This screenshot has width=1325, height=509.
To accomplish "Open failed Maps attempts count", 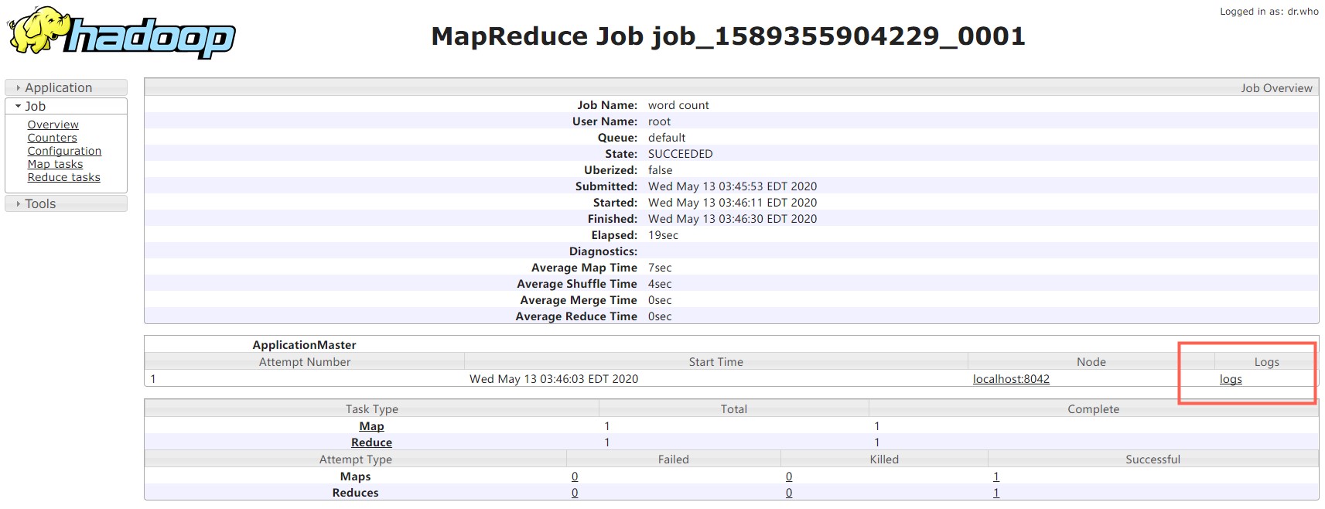I will 575,477.
